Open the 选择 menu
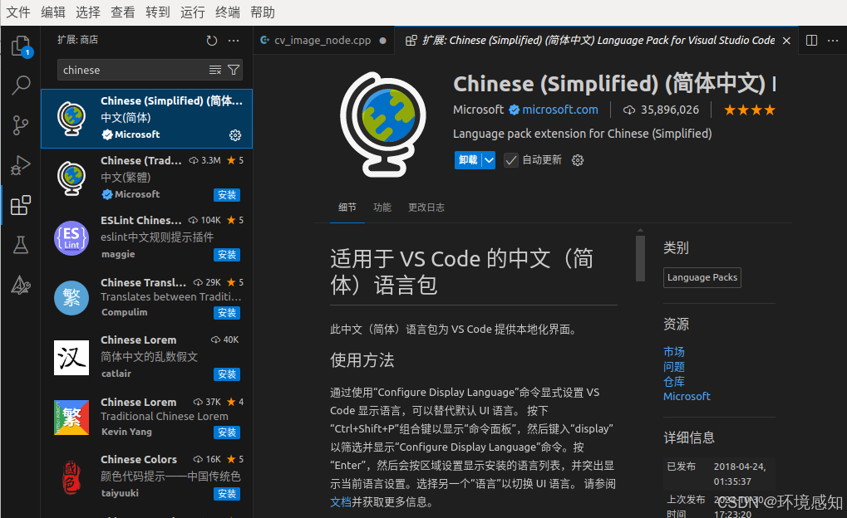The width and height of the screenshot is (847, 518). (x=88, y=12)
